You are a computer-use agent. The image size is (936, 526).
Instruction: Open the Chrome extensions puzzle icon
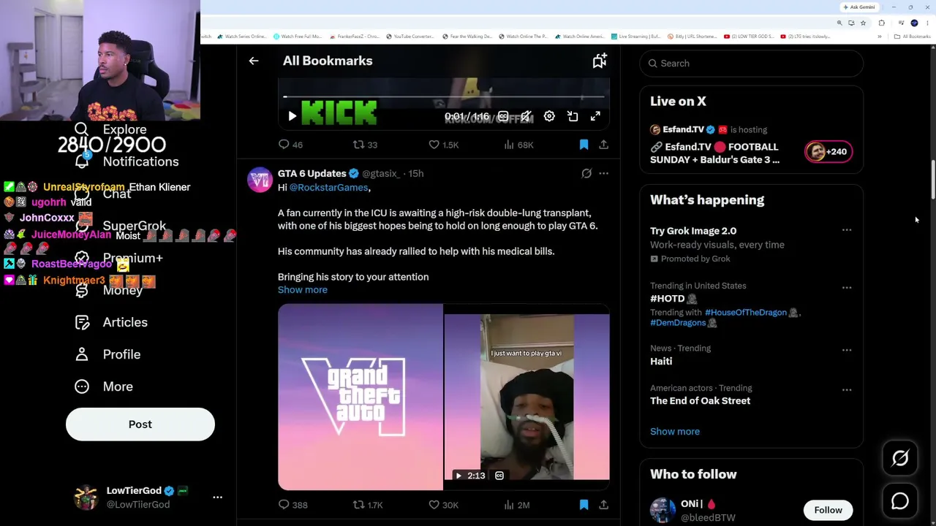tap(881, 23)
